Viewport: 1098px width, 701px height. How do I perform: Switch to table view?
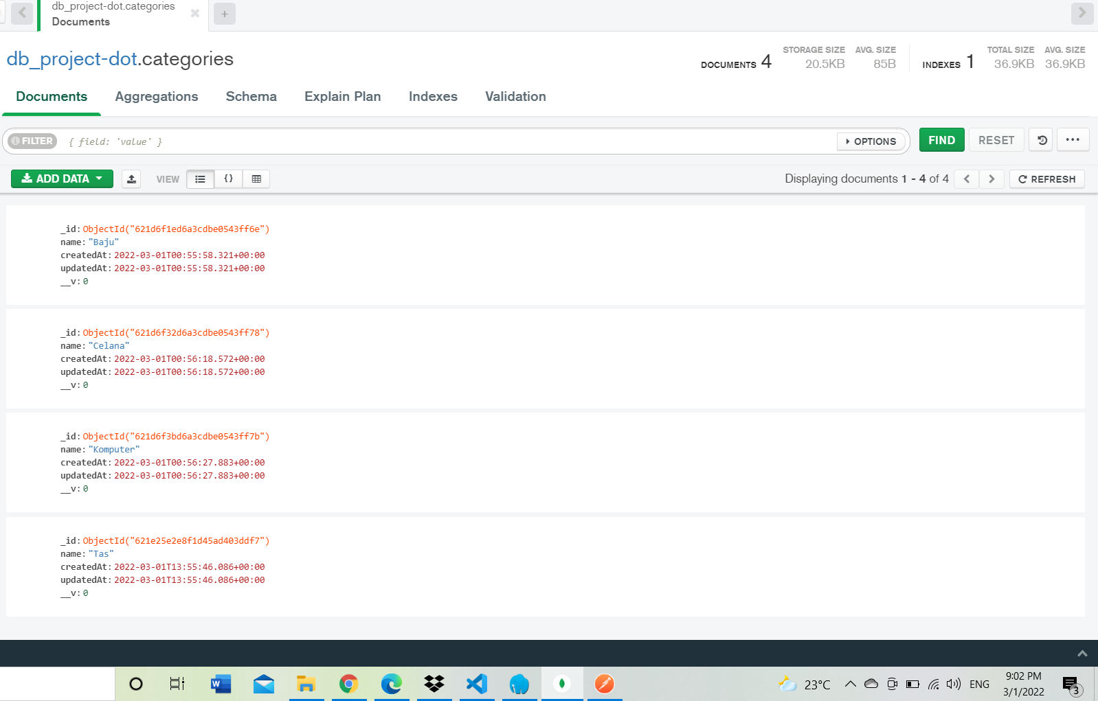click(256, 179)
